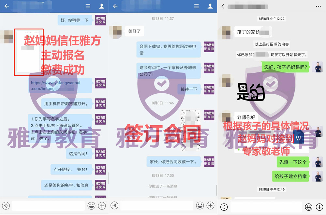The width and height of the screenshot is (326, 215).
Task: Tap the voice icon in the middle chat
Action: 114,206
